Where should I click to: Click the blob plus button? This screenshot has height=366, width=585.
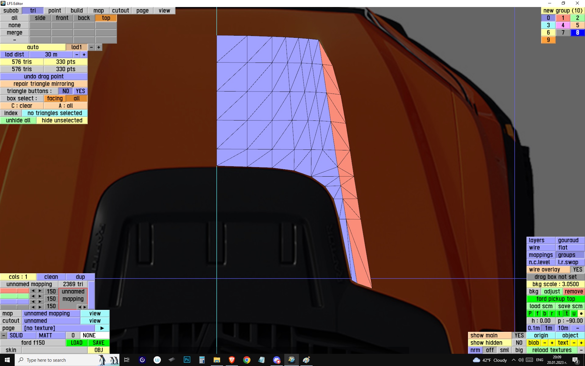pyautogui.click(x=552, y=343)
